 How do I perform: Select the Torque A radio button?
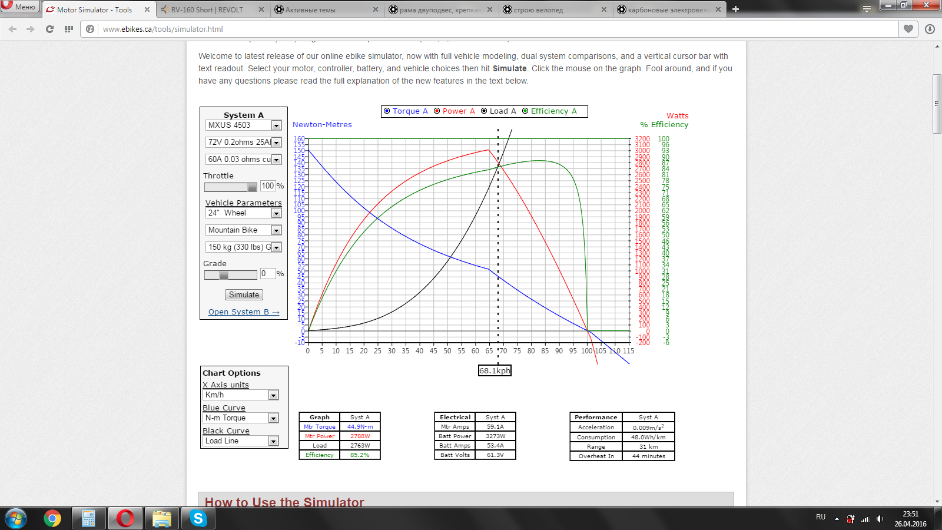coord(387,111)
